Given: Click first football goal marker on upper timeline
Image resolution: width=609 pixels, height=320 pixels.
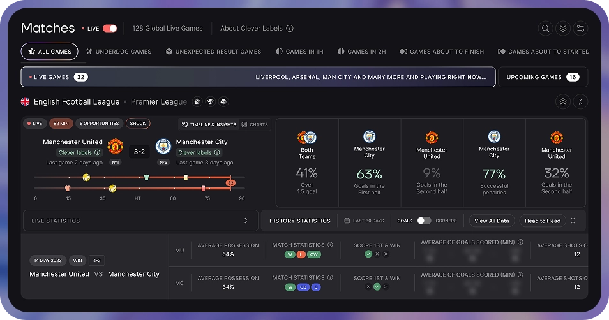Looking at the screenshot, I should coord(86,177).
